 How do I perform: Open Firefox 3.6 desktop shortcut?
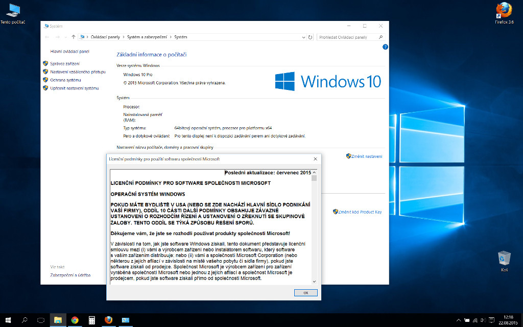504,13
